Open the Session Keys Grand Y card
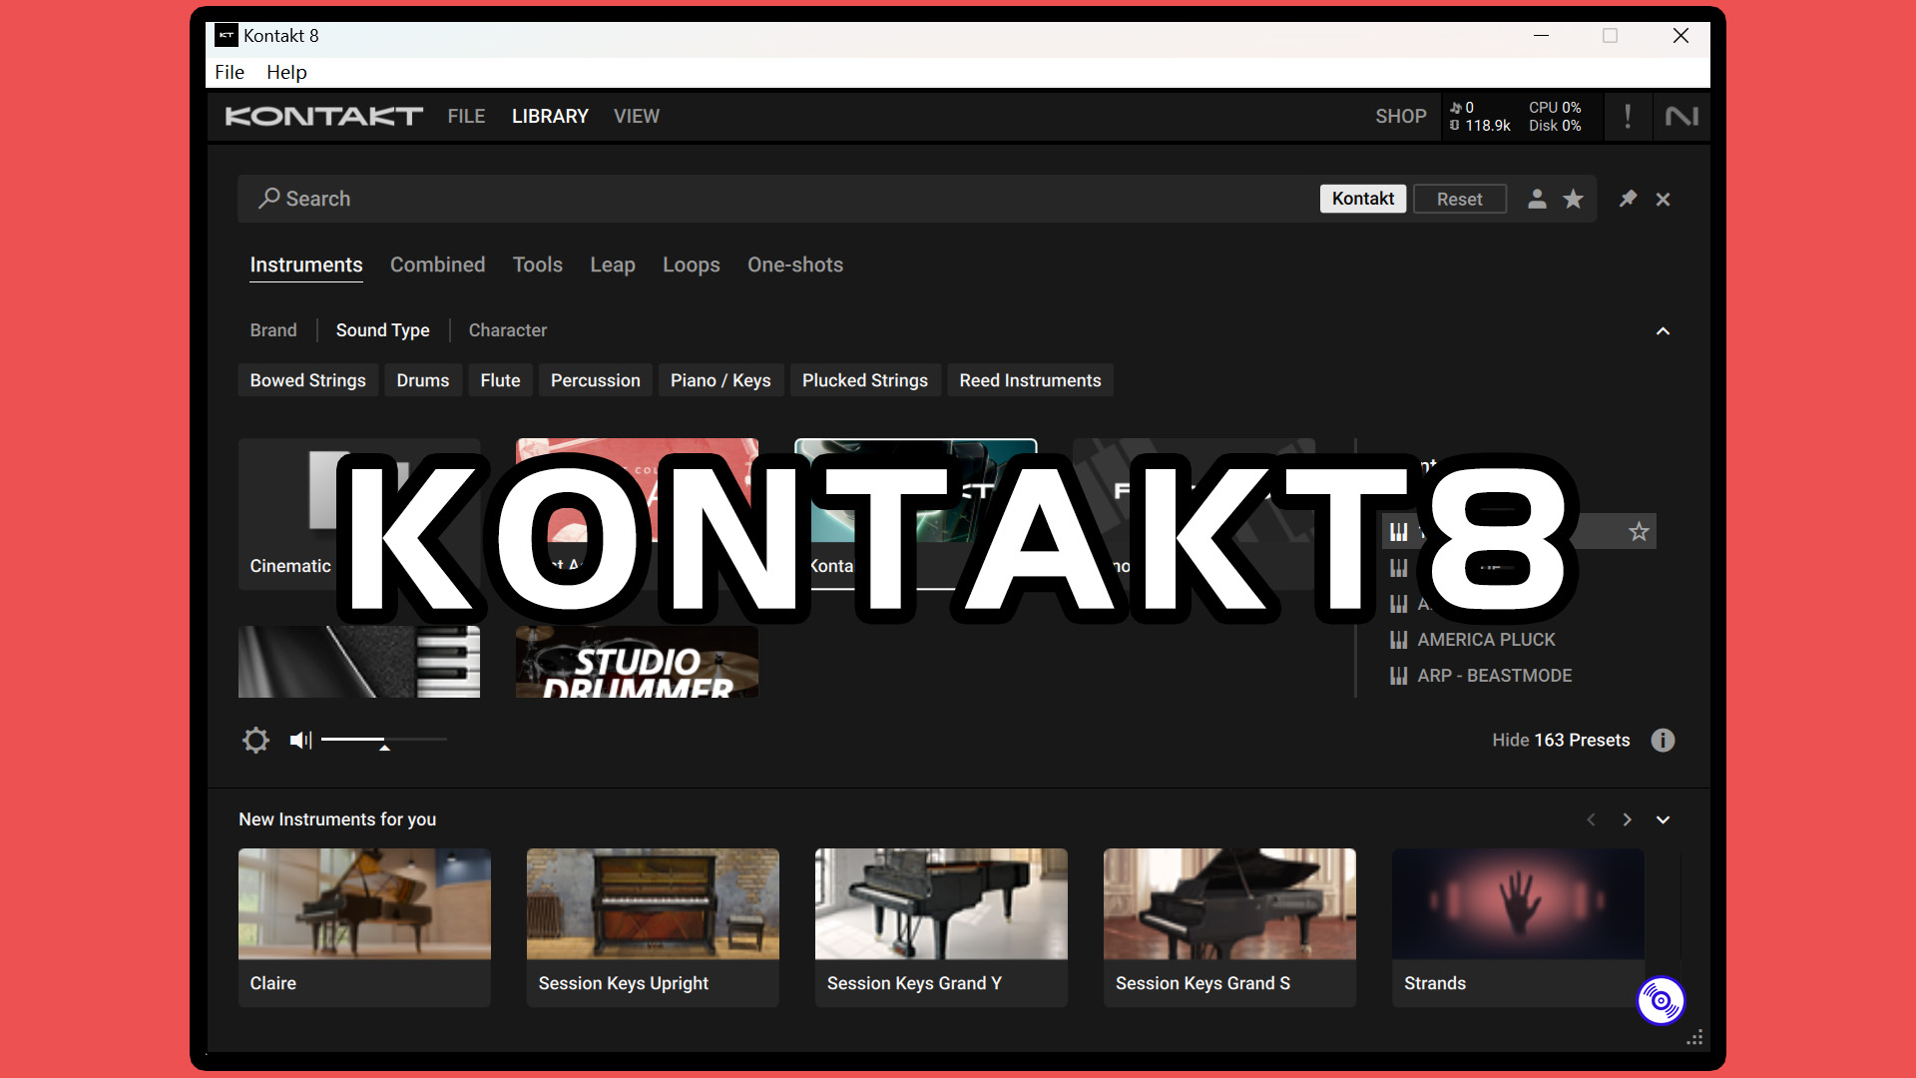Screen dimensions: 1916x1078 941,927
